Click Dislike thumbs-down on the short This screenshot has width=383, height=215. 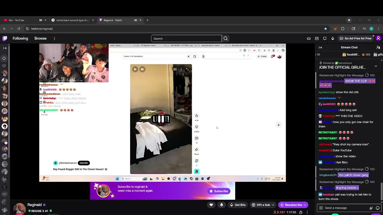[x=197, y=127]
